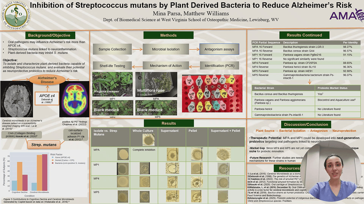The image size is (364, 204).
Task: Click the left arrow on the Multiflora rose photo
Action: coord(140,78)
